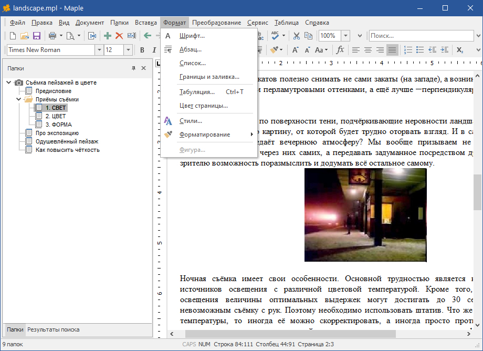
Task: Click the fx formula icon
Action: tap(340, 50)
